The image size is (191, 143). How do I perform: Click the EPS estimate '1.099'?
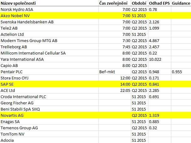pos(160,28)
